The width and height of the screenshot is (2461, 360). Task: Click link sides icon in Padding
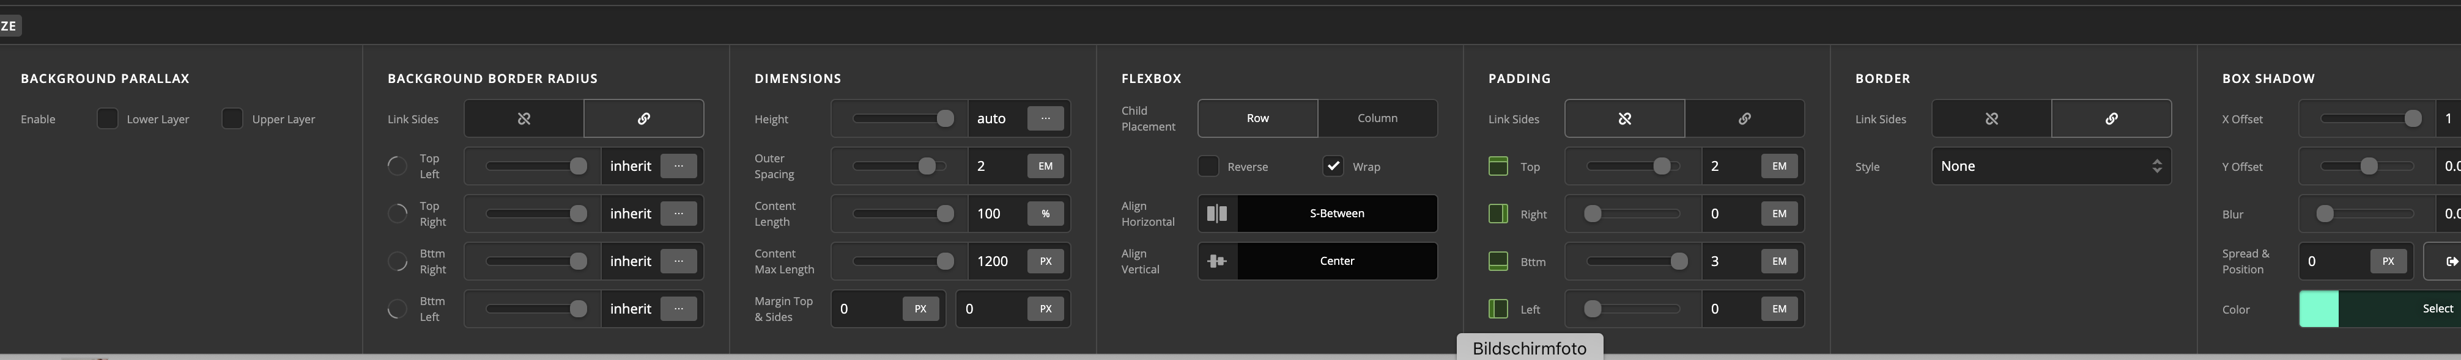pos(1744,119)
